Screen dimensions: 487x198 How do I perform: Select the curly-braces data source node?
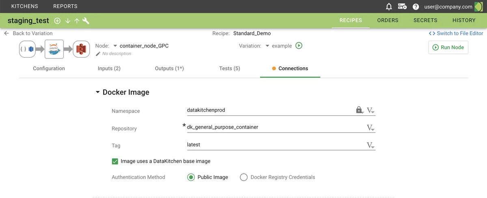[28, 49]
